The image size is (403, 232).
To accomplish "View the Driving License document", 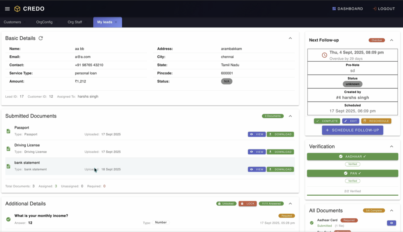I will tap(257, 152).
